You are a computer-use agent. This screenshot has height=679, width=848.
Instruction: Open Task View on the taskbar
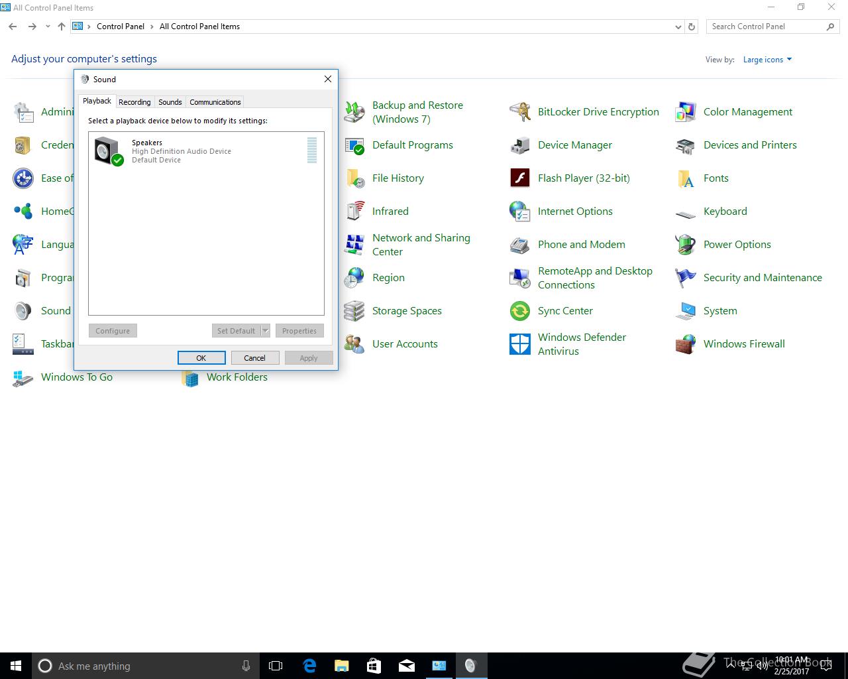(x=276, y=666)
